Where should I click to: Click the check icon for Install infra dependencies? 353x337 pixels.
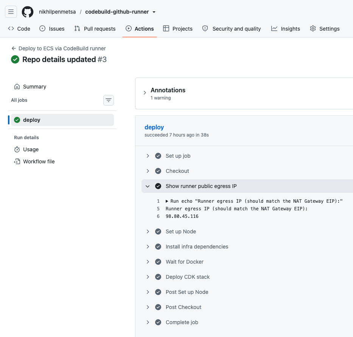coord(158,247)
